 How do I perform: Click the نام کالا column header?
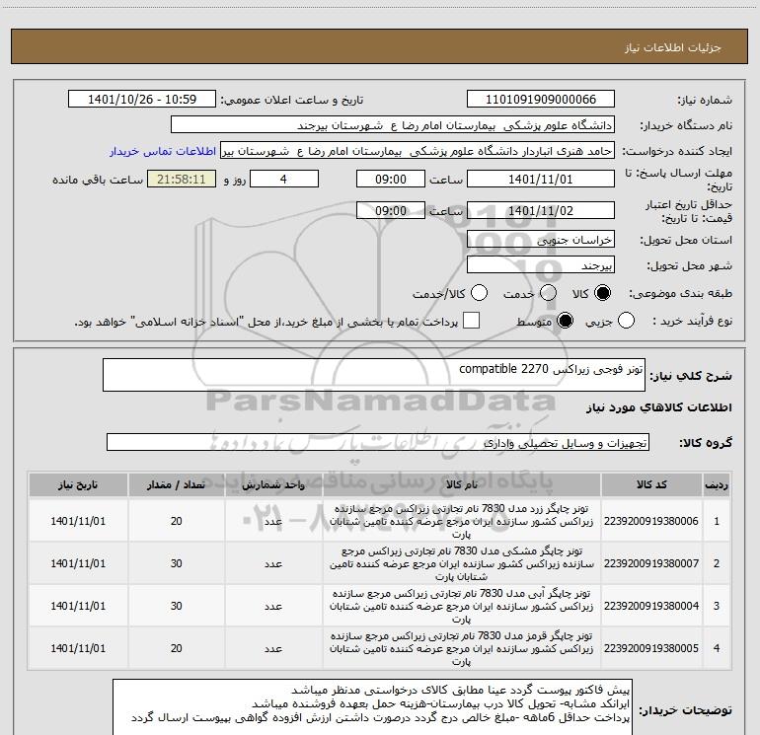462,485
